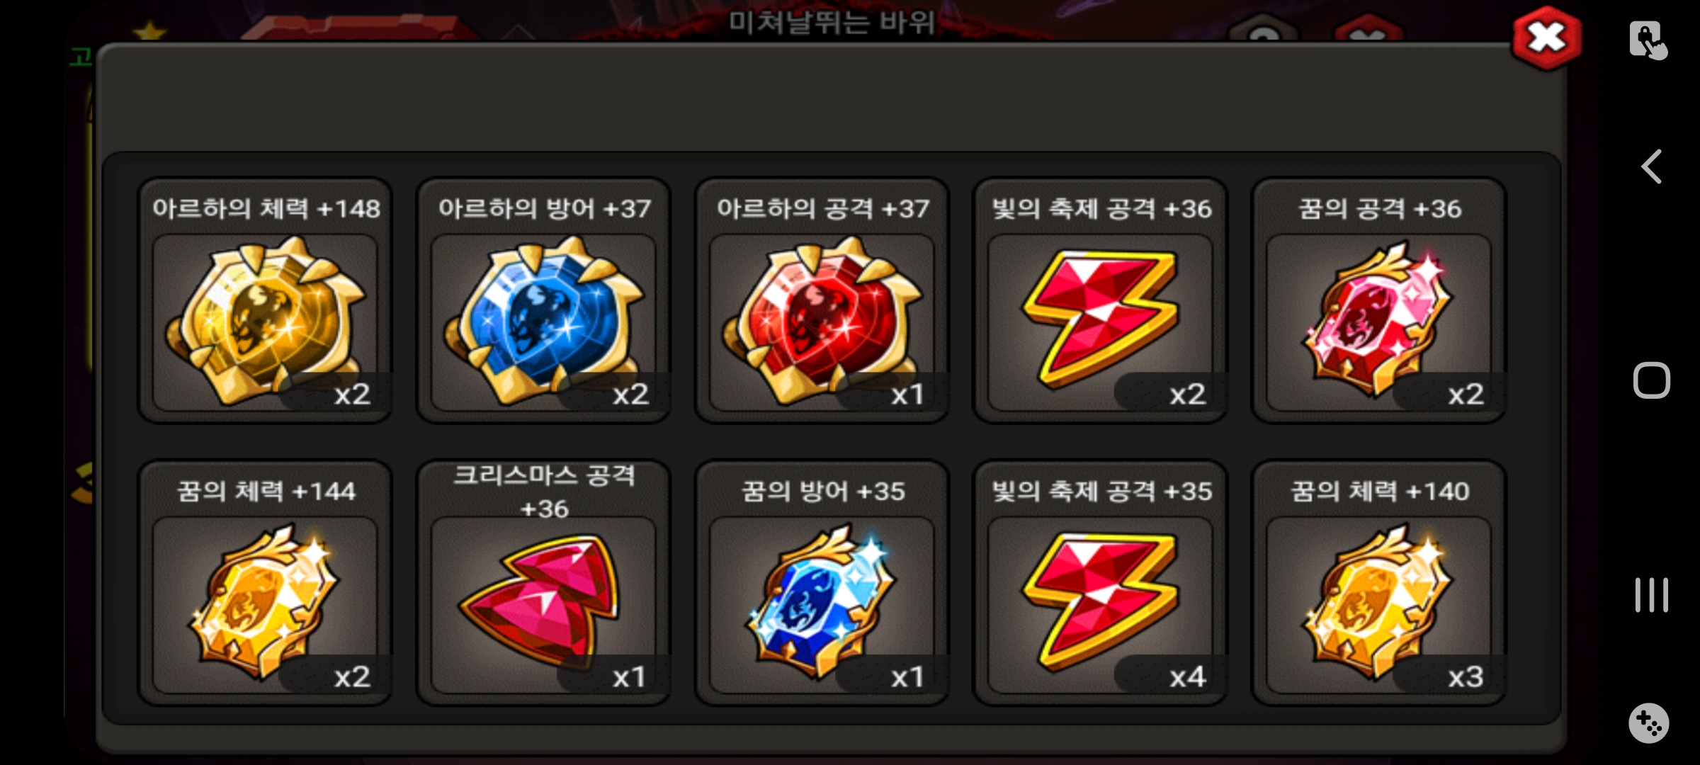This screenshot has width=1700, height=765.
Task: Open the game tools controller icon
Action: (1649, 723)
